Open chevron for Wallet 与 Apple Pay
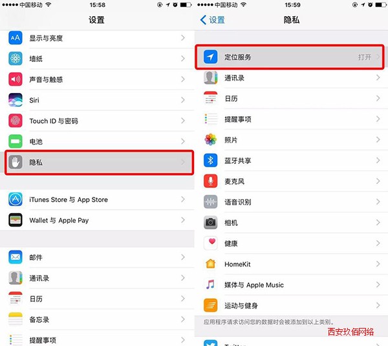This screenshot has width=388, height=346. (x=183, y=219)
